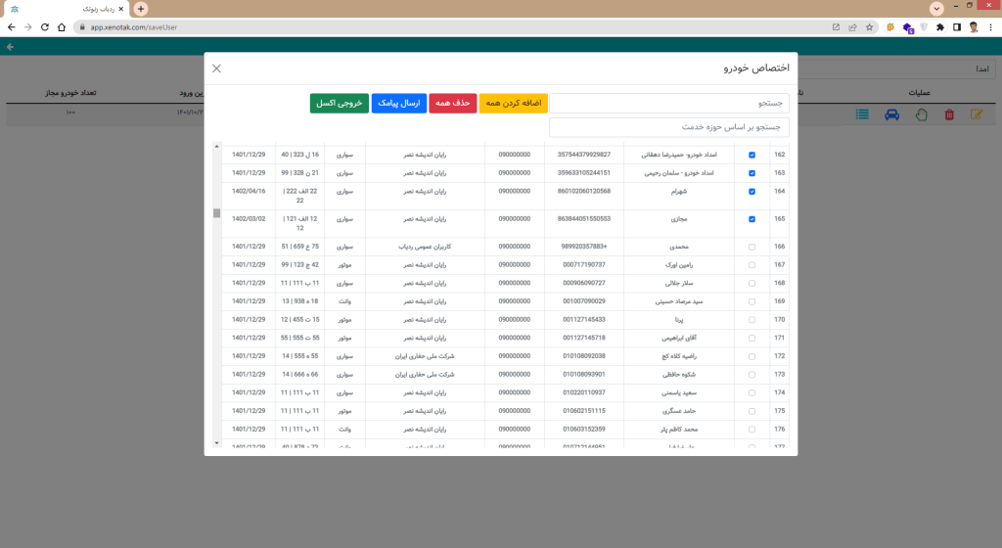Open the tab search dropdown arrow

936,8
